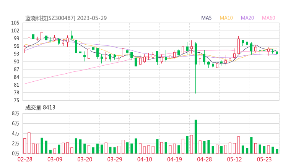The width and height of the screenshot is (283, 168).
Task: Click the 成交量 8413 volume label
Action: coord(40,108)
